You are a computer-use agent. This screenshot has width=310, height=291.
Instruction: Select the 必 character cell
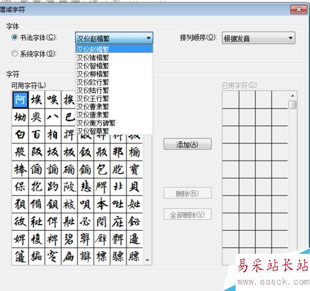tap(86, 222)
